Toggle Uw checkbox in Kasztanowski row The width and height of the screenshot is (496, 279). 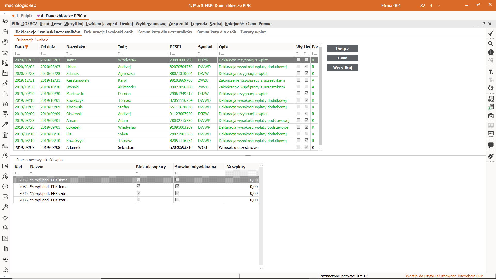click(x=306, y=80)
